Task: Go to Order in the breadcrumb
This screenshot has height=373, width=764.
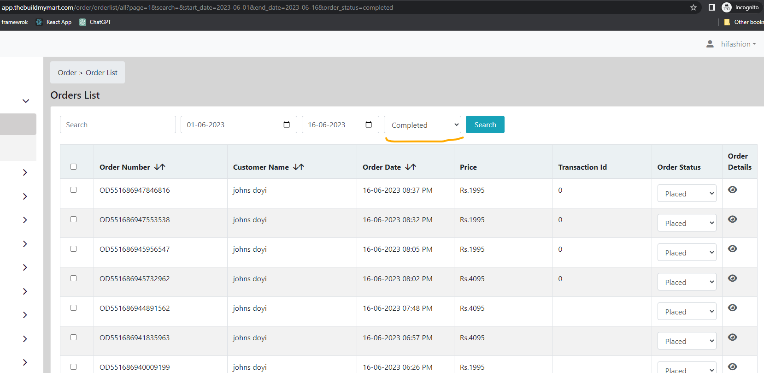Action: pyautogui.click(x=67, y=72)
